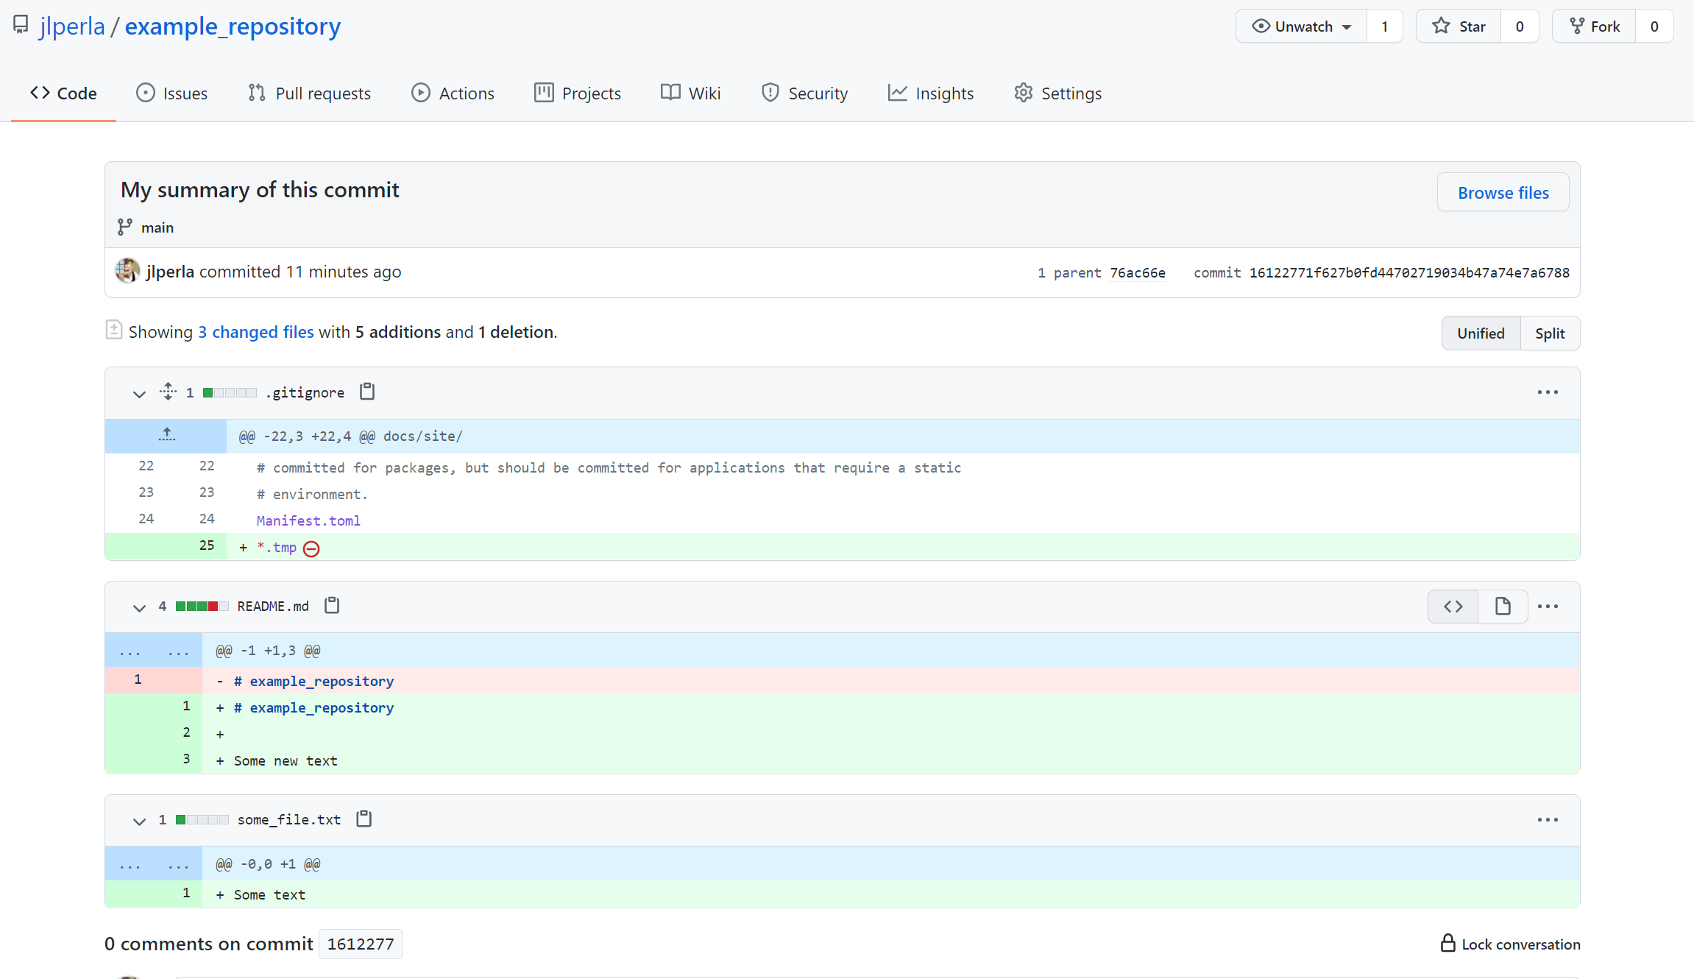This screenshot has height=979, width=1694.
Task: Star the example_repository
Action: [x=1459, y=26]
